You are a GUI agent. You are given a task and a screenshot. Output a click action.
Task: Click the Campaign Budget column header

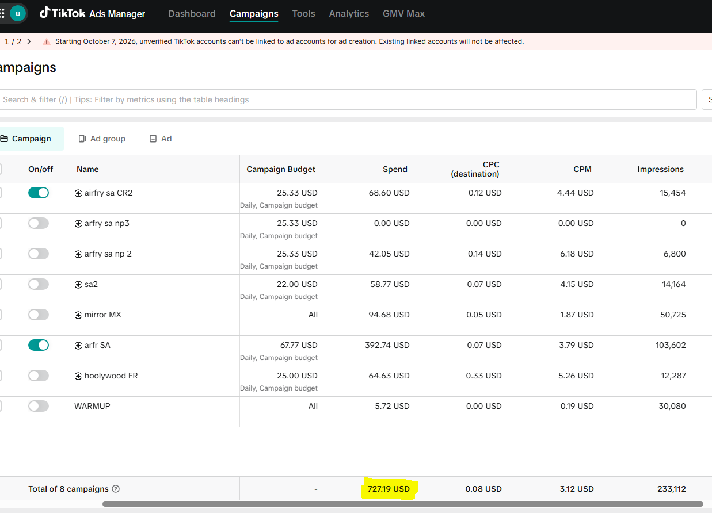(281, 169)
